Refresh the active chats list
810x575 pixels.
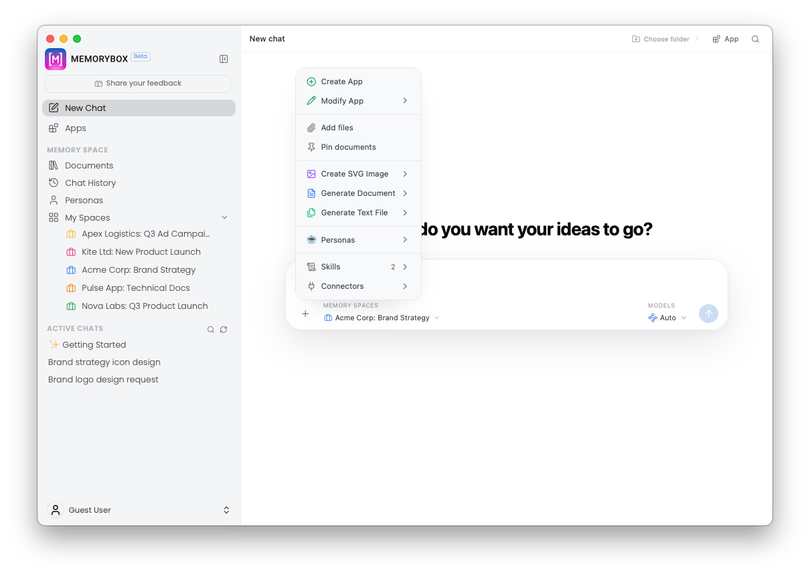[x=224, y=330]
